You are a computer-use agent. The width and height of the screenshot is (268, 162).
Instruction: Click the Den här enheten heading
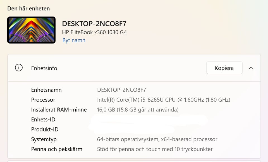click(28, 8)
